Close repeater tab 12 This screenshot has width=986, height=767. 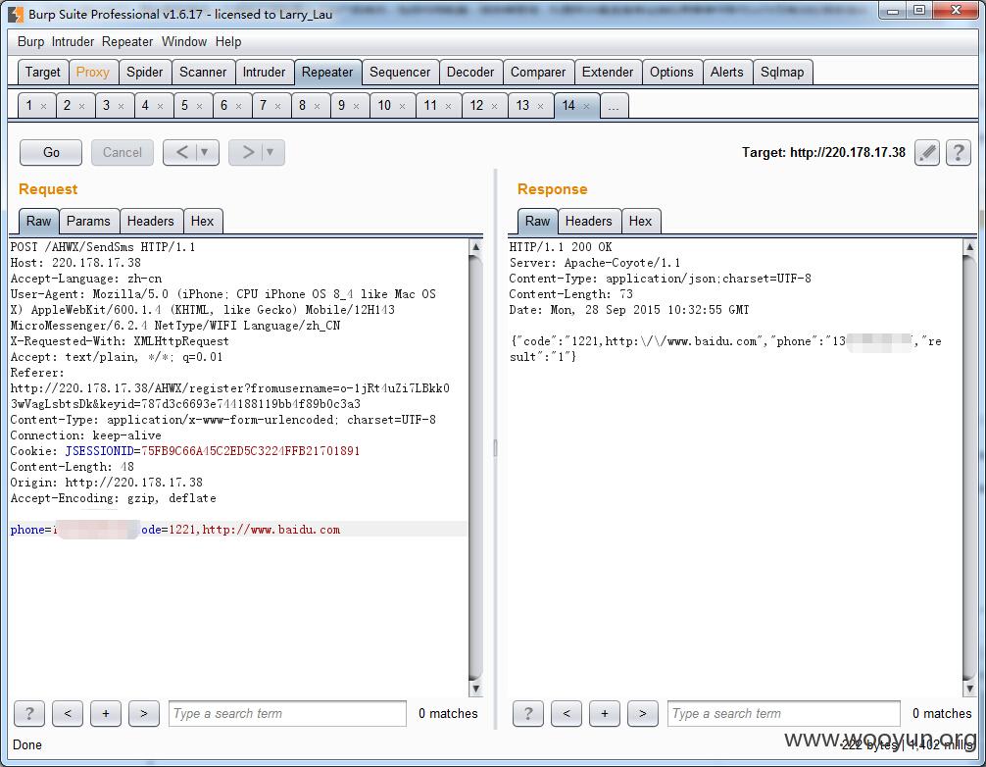point(494,106)
